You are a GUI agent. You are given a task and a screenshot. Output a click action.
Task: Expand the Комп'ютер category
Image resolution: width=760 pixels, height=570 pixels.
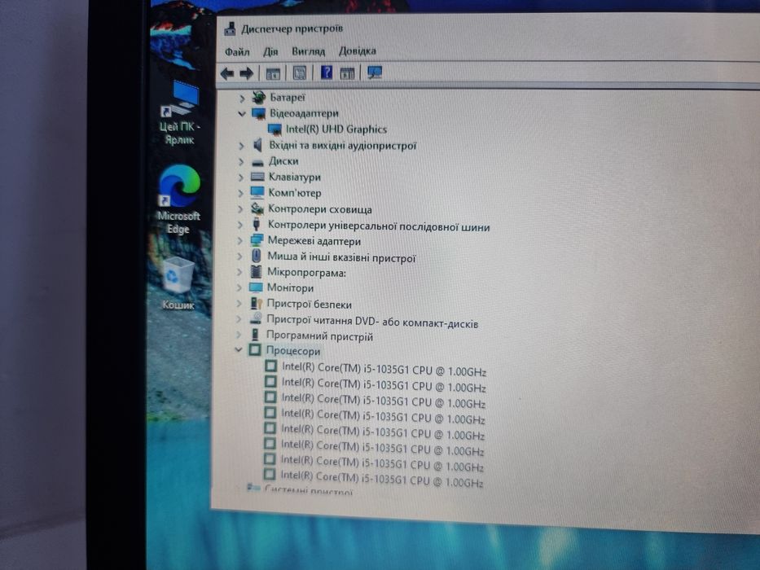click(x=241, y=194)
